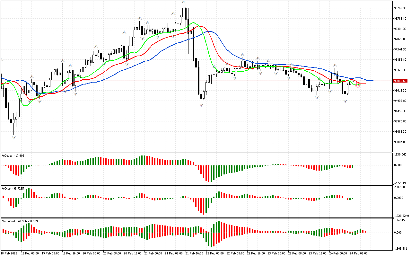Click the 95415.30 price scale label
Image resolution: width=411 pixels, height=257 pixels.
[x=401, y=91]
